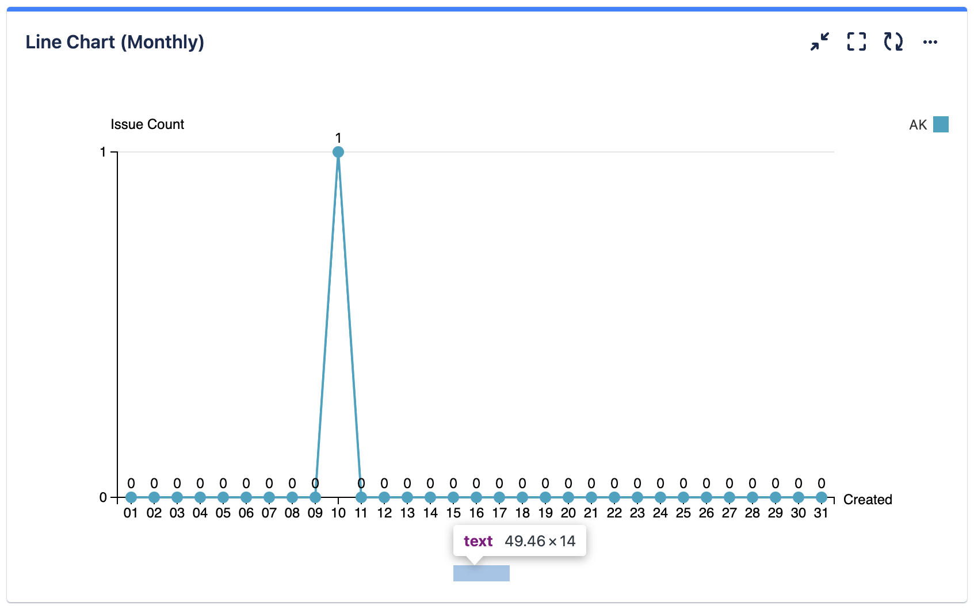Viewport: 974px width, 609px height.
Task: Expand the chart to fullscreen
Action: [857, 41]
